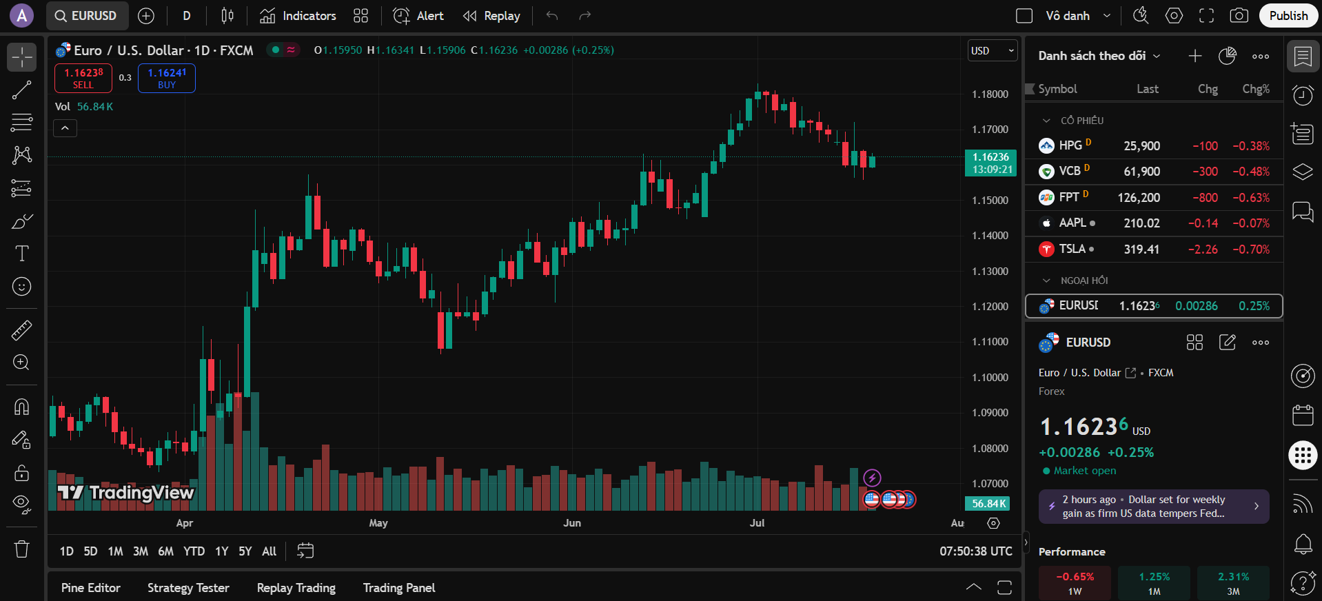This screenshot has height=601, width=1322.
Task: Collapse the CỔ PHIẾU watchlist section
Action: click(1046, 121)
